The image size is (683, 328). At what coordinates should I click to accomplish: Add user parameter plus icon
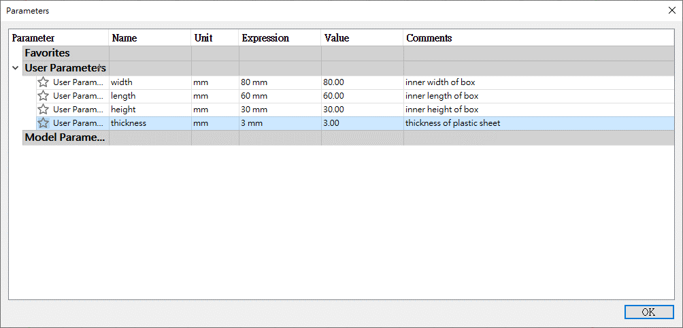pyautogui.click(x=100, y=67)
